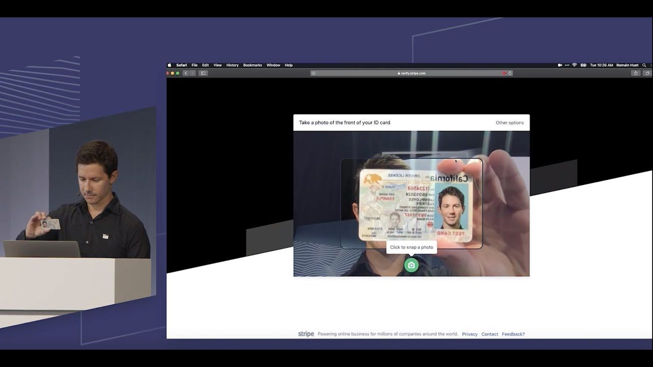Image resolution: width=653 pixels, height=367 pixels.
Task: Open the Privacy link in the footer
Action: click(x=469, y=334)
